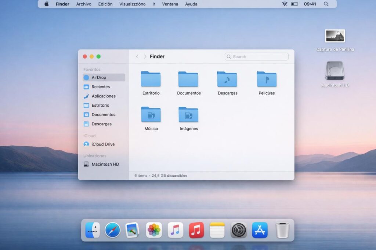Screen dimensions: 376x250
Task: Open the Ayuda menu
Action: [191, 4]
